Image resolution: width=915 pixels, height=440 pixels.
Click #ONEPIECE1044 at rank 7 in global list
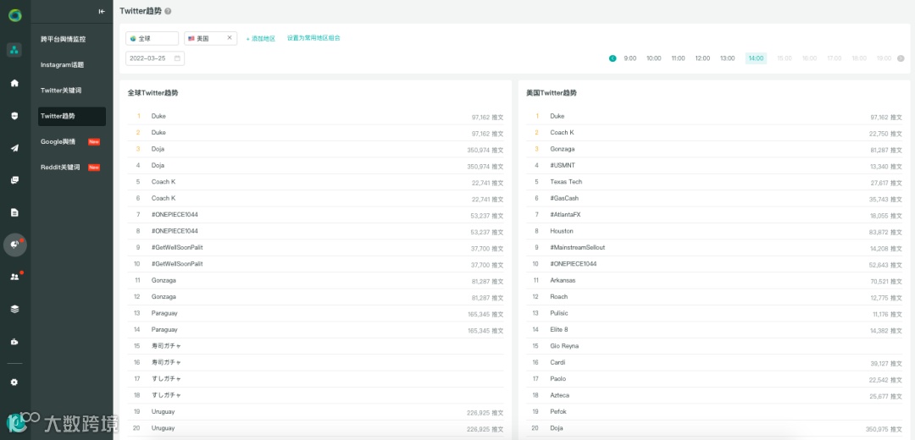pos(175,214)
